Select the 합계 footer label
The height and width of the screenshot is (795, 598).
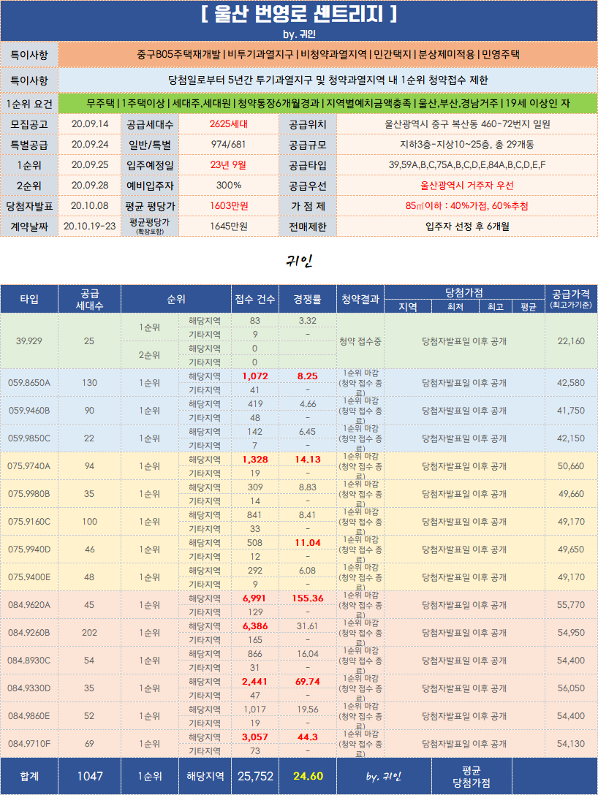(29, 776)
